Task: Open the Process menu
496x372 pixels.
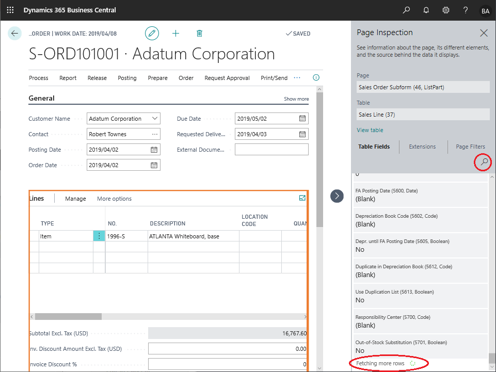Action: pos(39,78)
